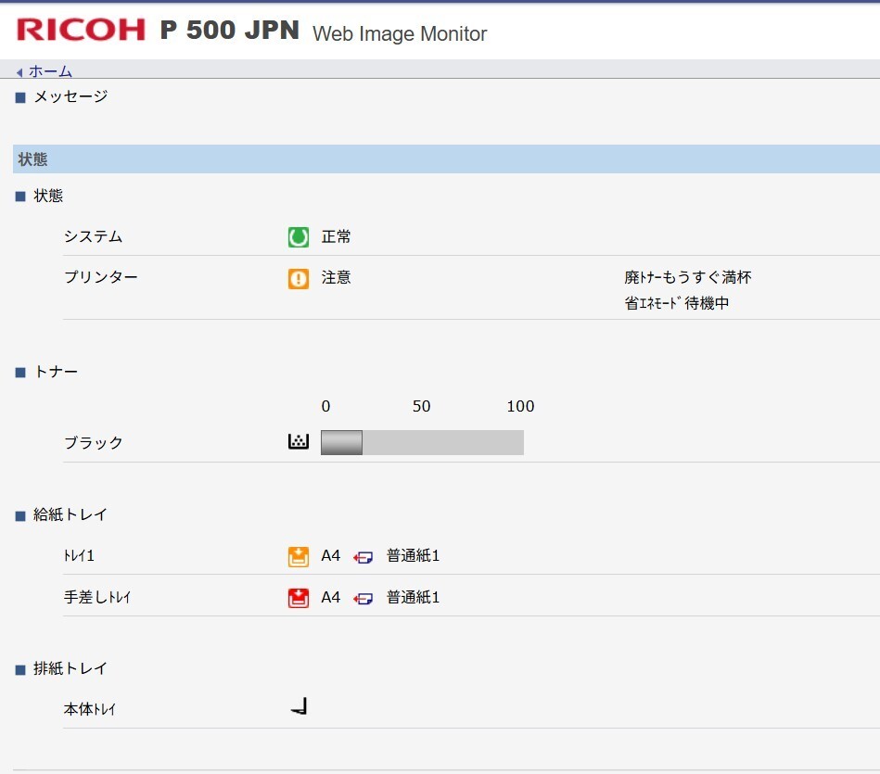
Task: Click the プリンター row label
Action: coord(100,277)
